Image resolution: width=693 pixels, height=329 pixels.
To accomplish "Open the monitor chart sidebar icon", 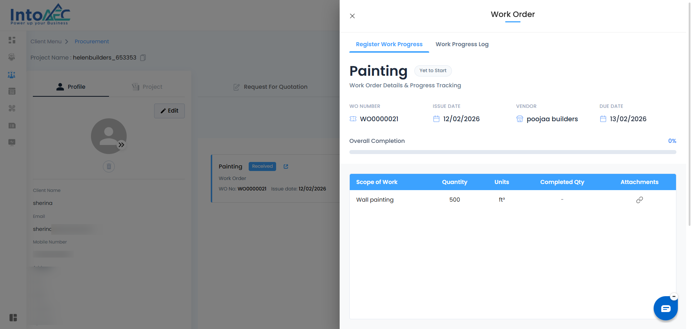I will point(12,142).
